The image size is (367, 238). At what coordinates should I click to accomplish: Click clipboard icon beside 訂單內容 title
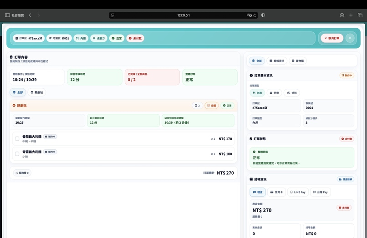point(11,57)
